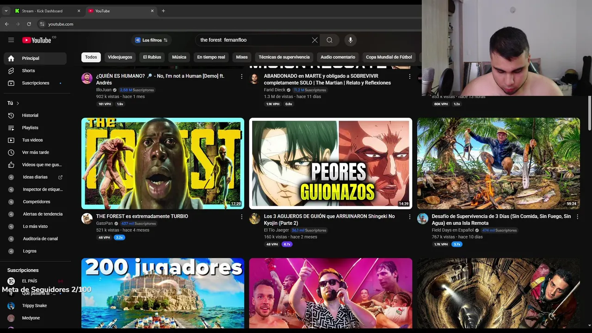Open Suscripciones in the sidebar

click(35, 83)
